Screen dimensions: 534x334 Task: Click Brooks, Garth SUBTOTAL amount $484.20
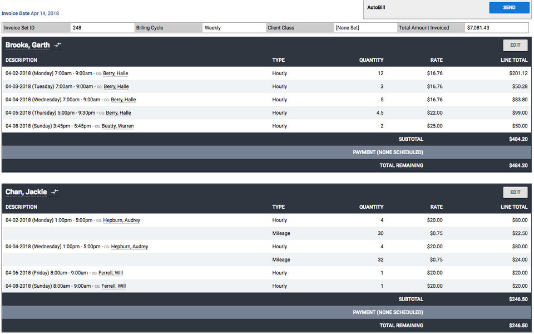pos(518,139)
